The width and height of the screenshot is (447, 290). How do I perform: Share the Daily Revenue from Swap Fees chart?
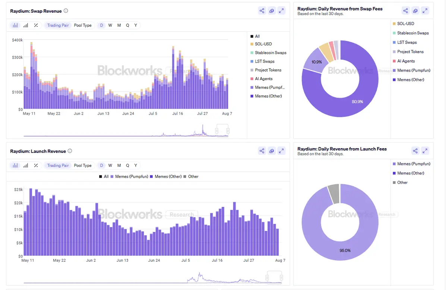[405, 11]
